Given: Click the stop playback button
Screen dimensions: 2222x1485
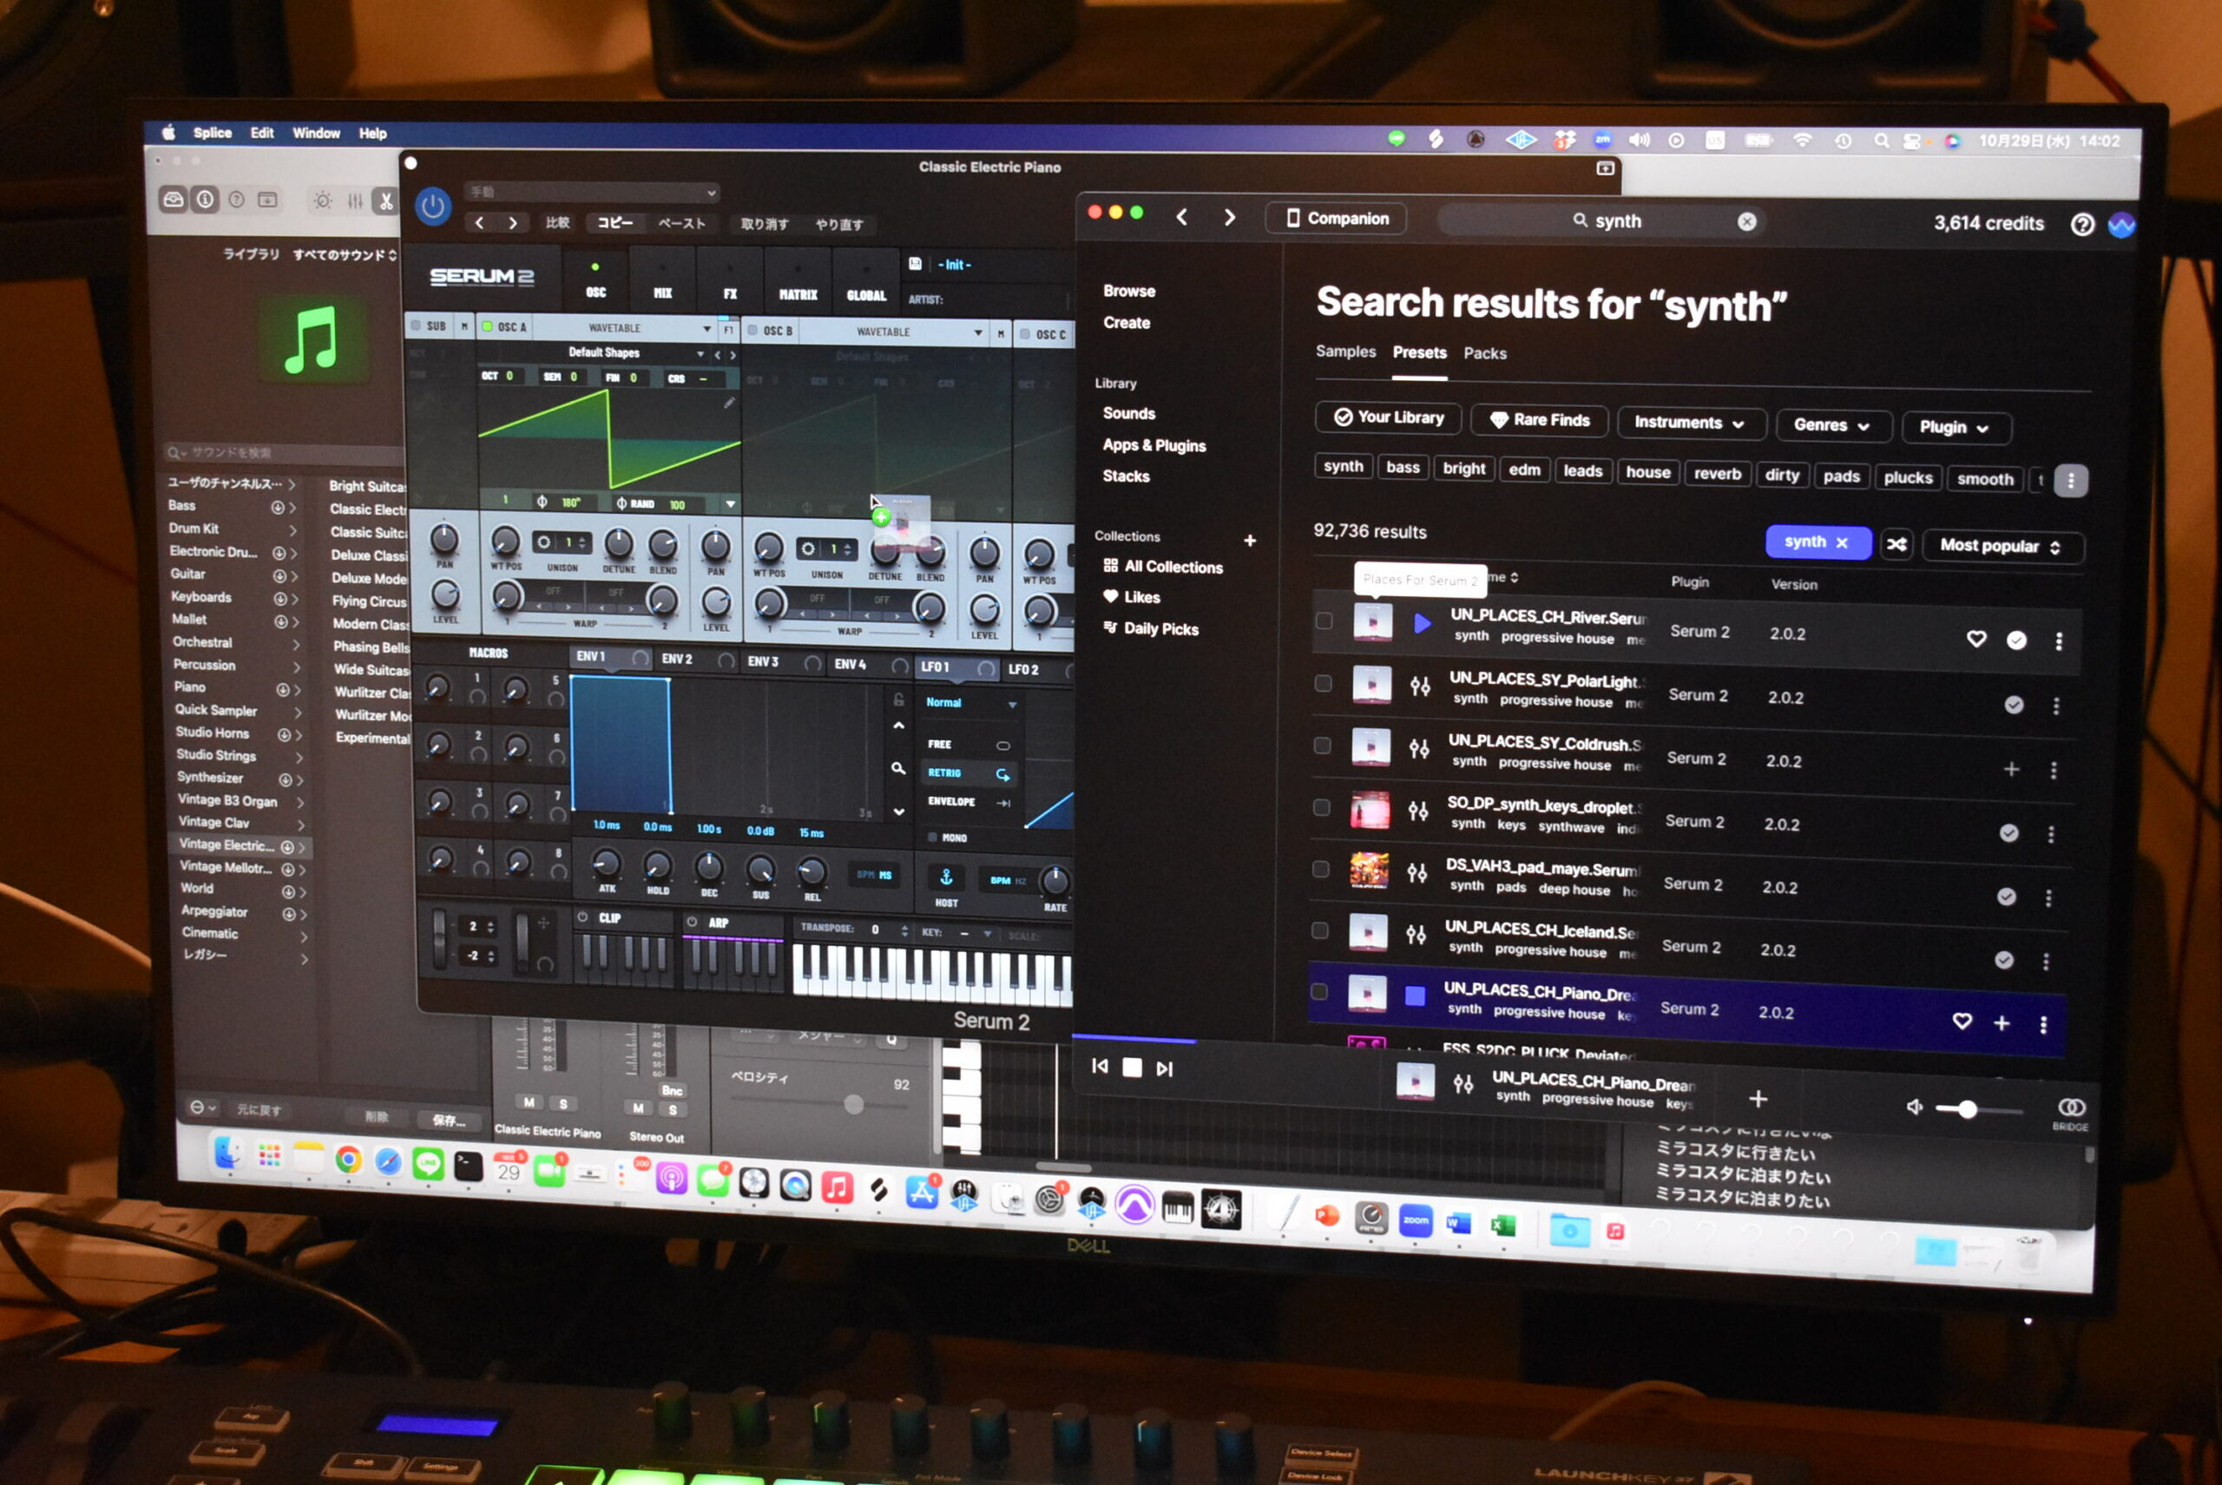Looking at the screenshot, I should click(x=1132, y=1068).
